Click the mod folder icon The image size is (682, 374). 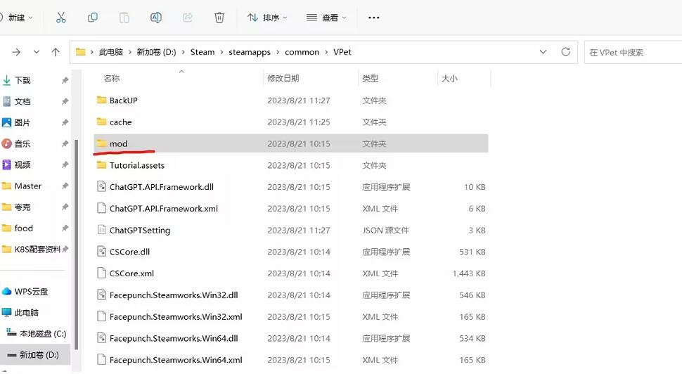[102, 143]
